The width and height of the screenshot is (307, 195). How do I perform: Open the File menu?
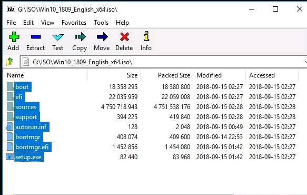pos(11,23)
